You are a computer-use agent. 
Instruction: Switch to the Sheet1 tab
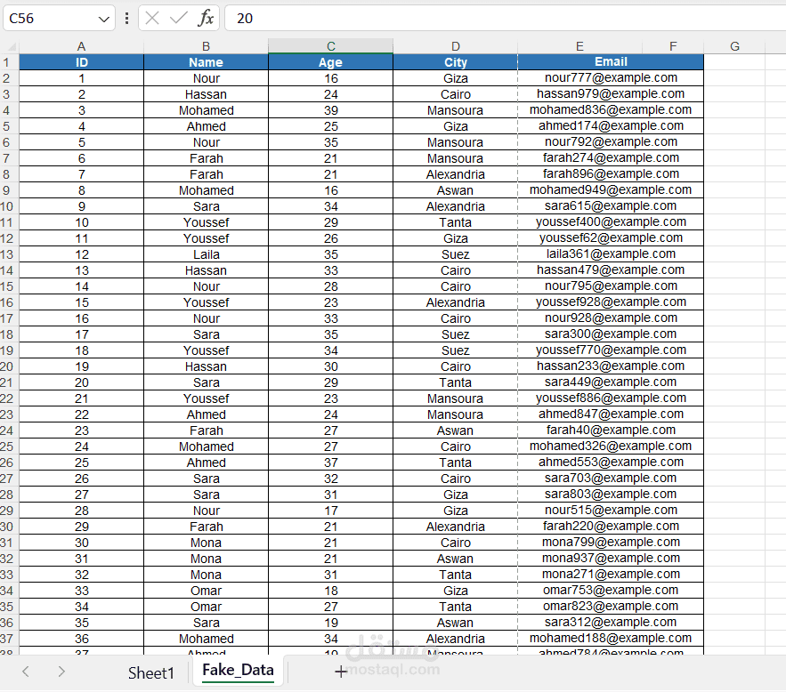click(x=150, y=673)
